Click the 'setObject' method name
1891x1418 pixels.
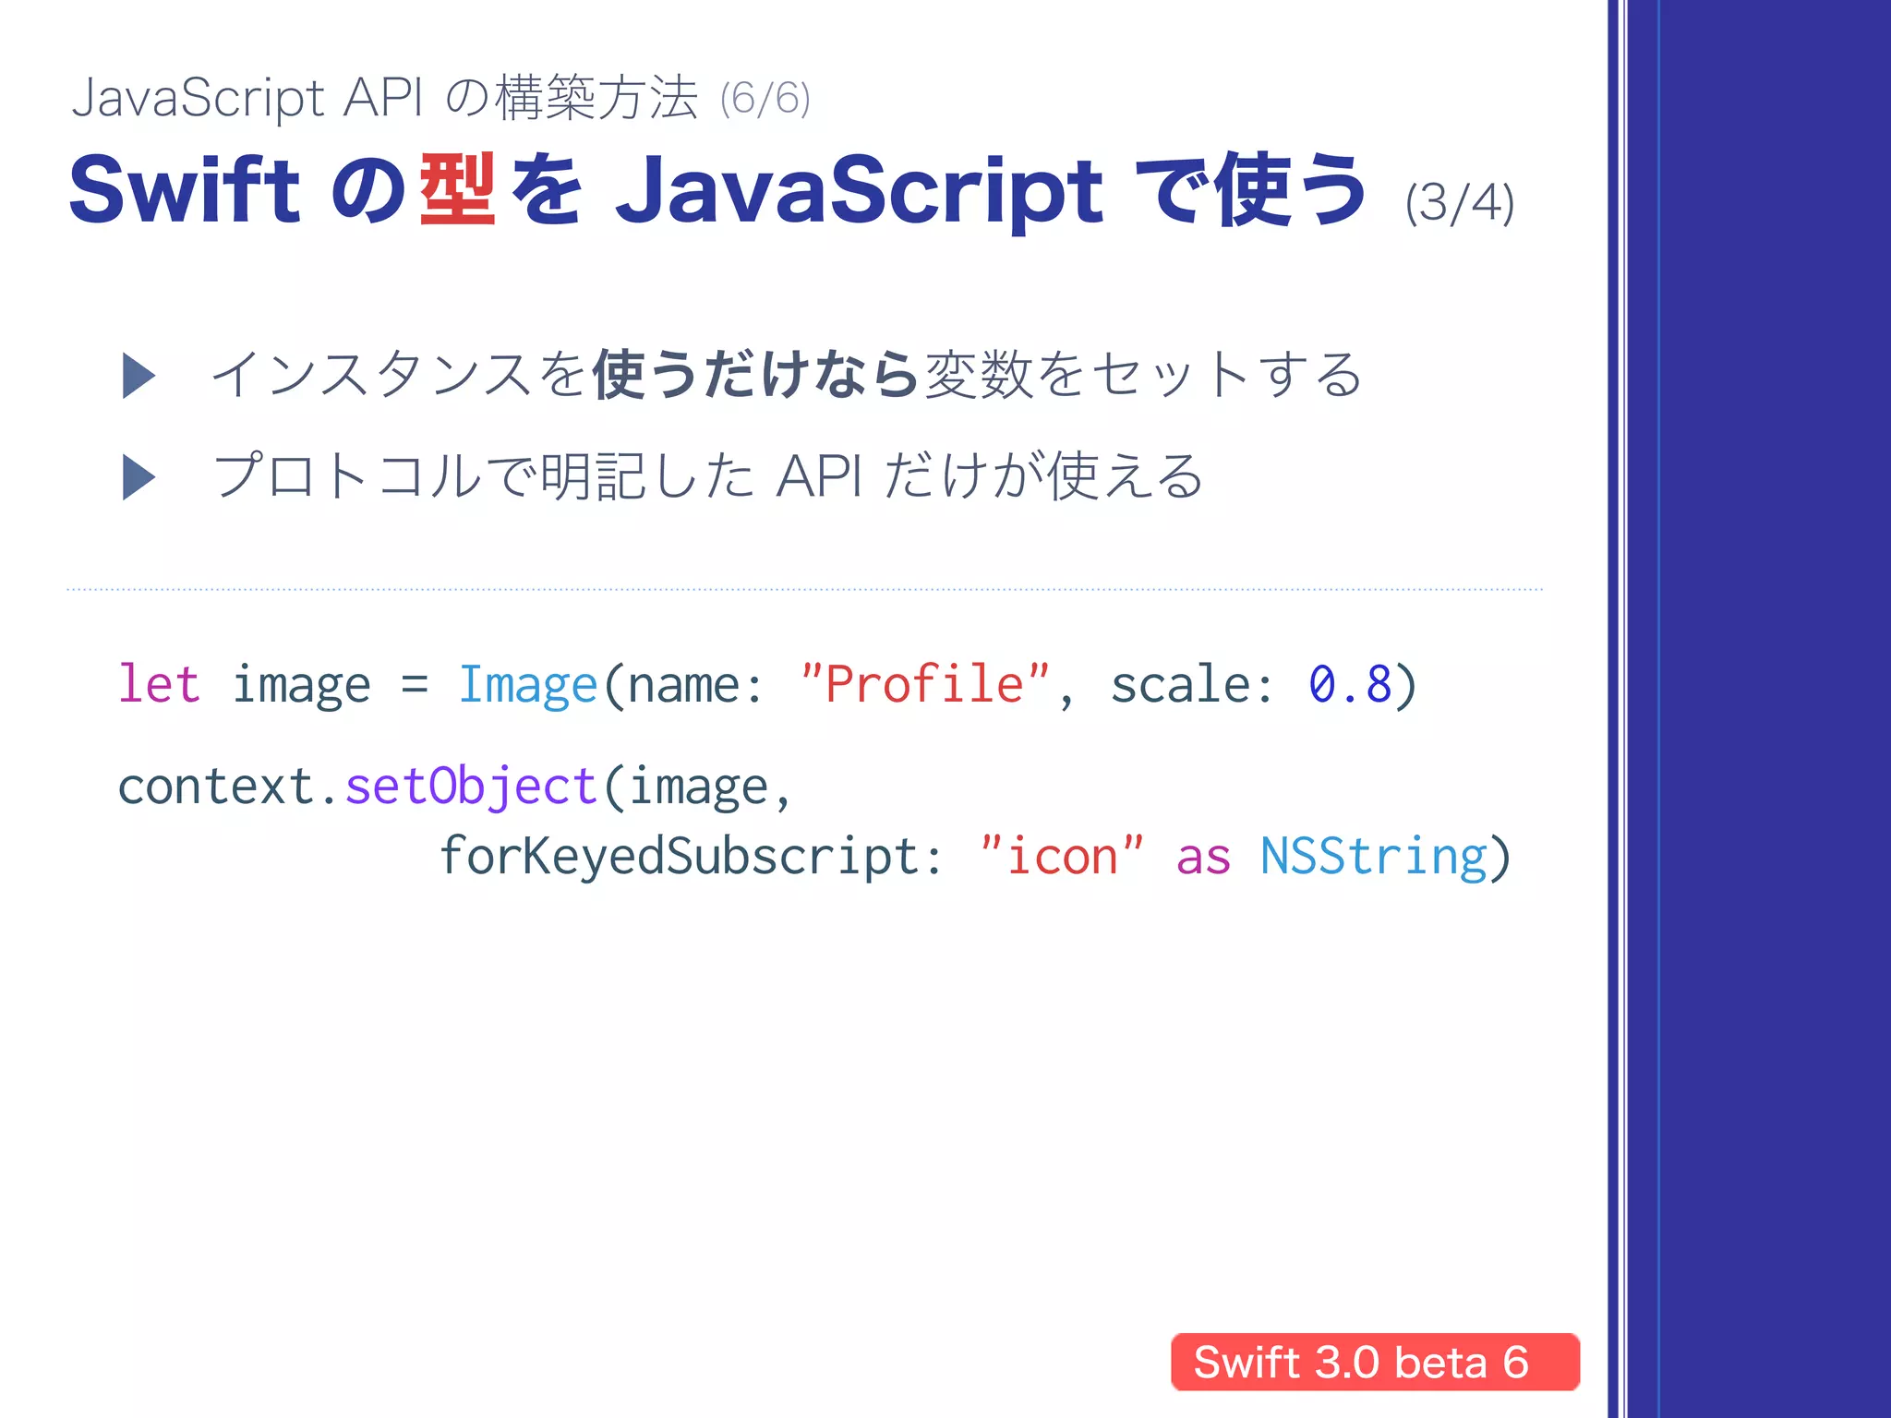click(471, 787)
